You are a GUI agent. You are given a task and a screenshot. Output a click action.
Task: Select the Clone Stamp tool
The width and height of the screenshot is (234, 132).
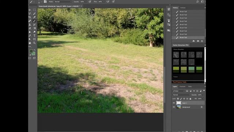tap(30, 25)
